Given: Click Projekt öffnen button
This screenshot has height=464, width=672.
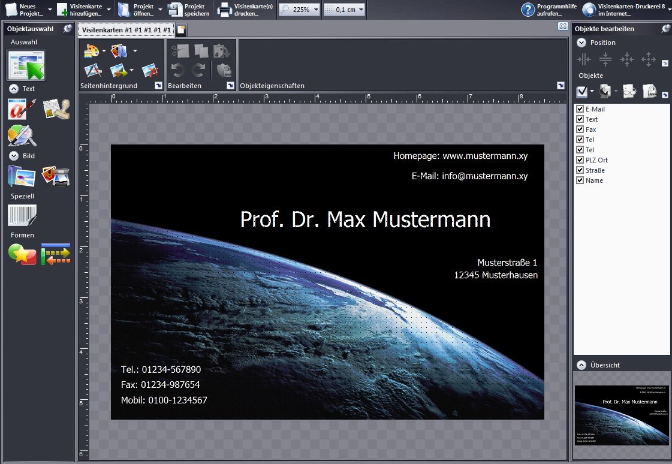Looking at the screenshot, I should [x=136, y=10].
